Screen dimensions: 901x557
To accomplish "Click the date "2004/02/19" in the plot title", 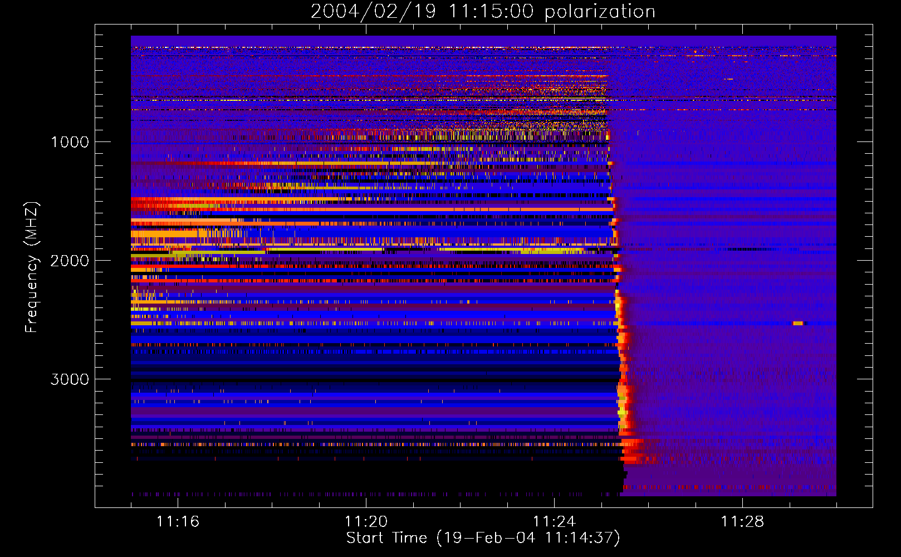I will tap(373, 12).
